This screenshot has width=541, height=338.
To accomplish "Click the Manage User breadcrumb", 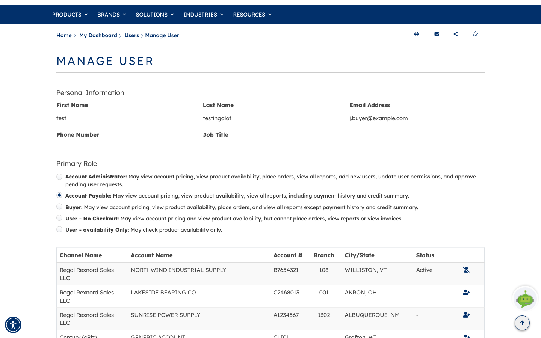I will pyautogui.click(x=162, y=35).
